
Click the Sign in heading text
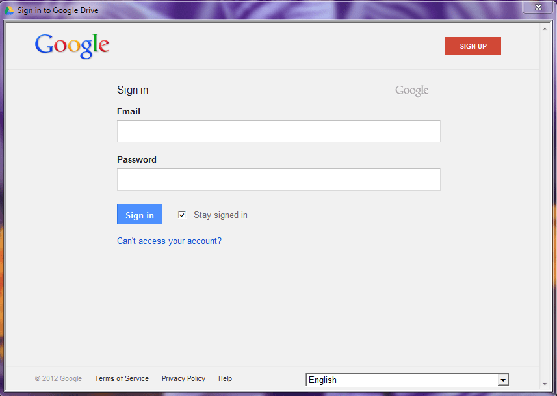click(x=133, y=90)
